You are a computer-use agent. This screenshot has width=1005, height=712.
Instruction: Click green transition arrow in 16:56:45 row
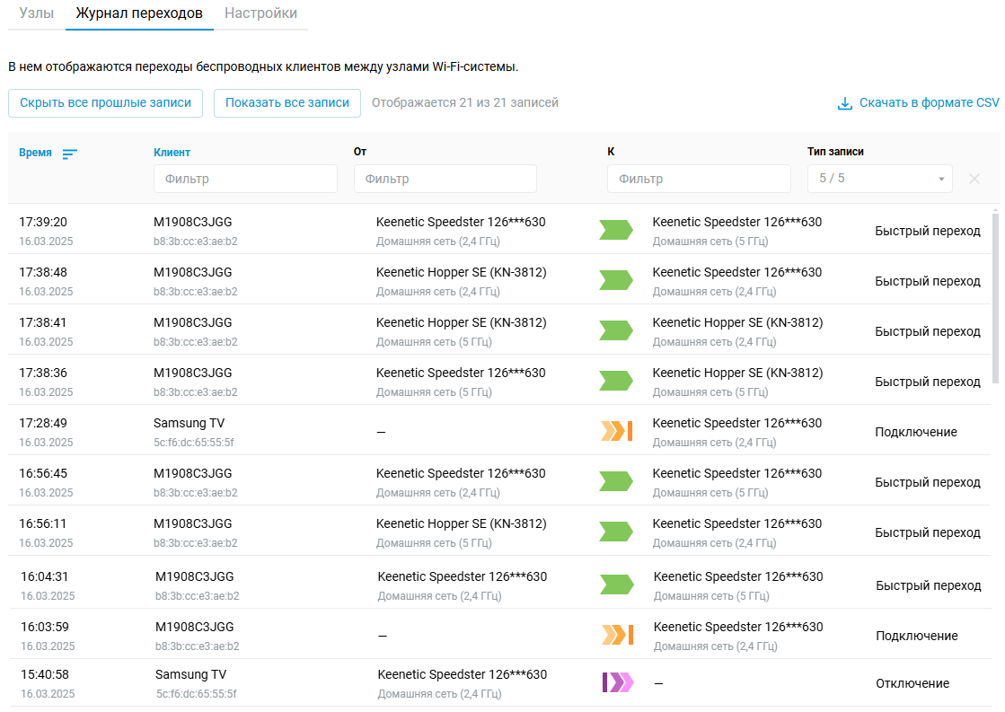(x=616, y=482)
